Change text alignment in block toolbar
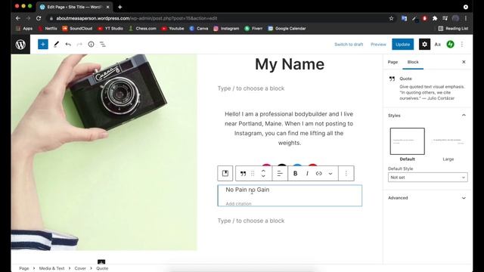The image size is (484, 272). pos(280,174)
